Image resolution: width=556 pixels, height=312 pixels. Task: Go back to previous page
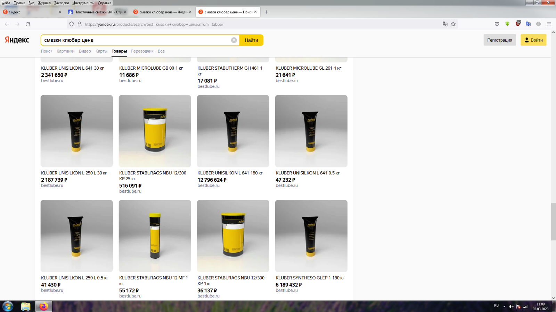pos(7,24)
